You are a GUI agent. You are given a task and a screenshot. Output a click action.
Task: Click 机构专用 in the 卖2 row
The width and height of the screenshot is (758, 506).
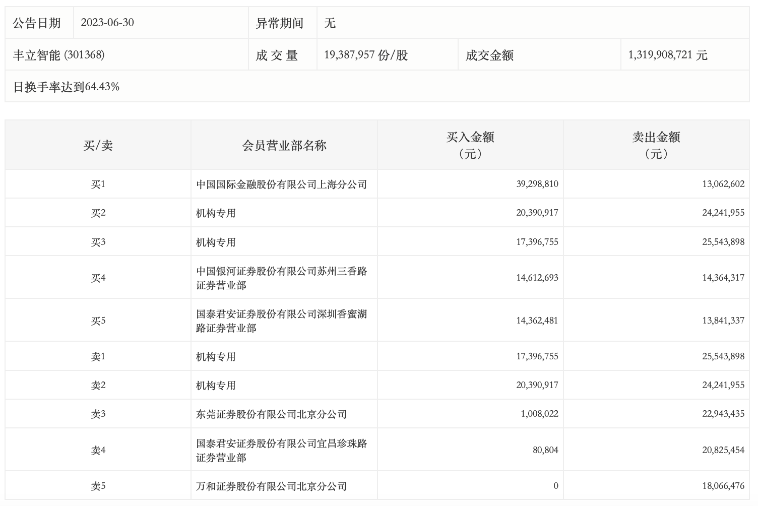[216, 386]
